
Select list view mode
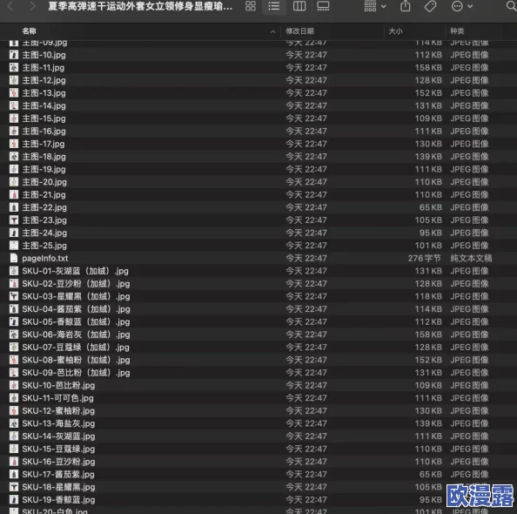point(273,6)
